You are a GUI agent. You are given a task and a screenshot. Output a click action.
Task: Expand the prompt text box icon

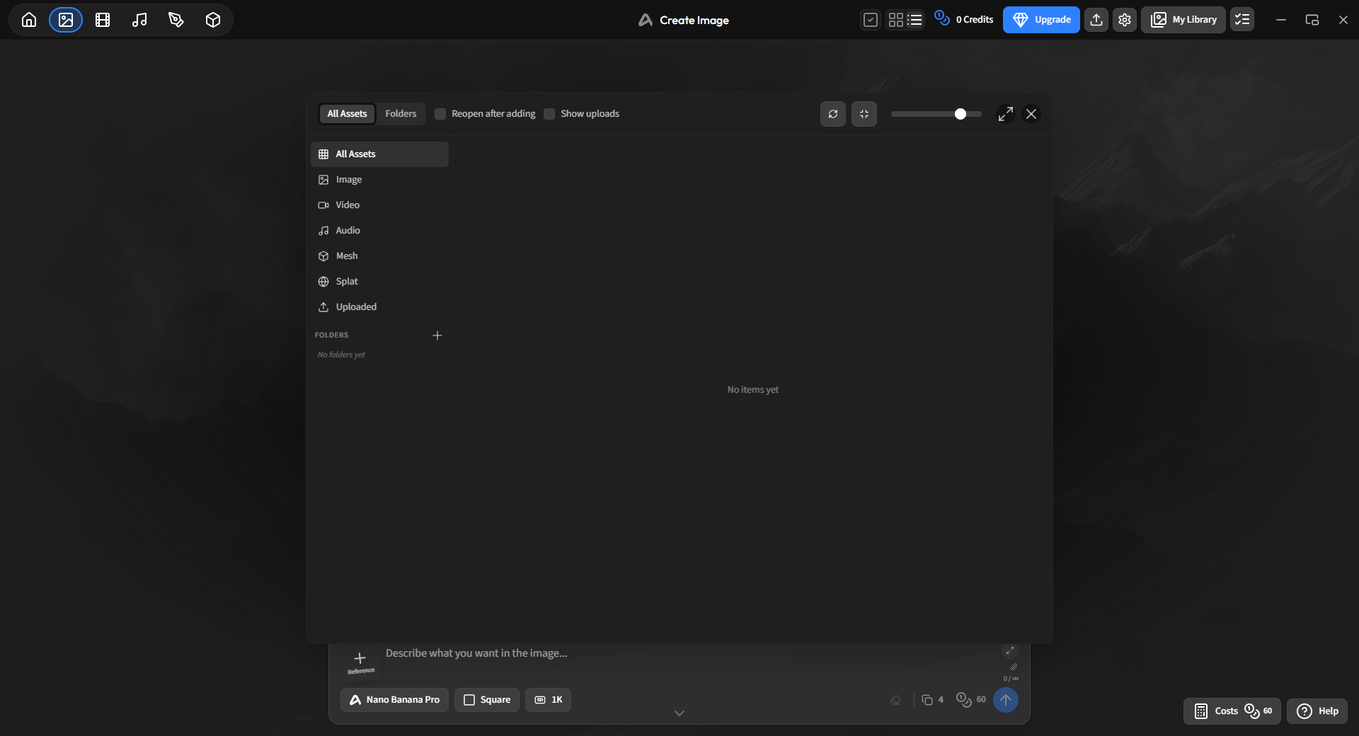pos(1010,651)
